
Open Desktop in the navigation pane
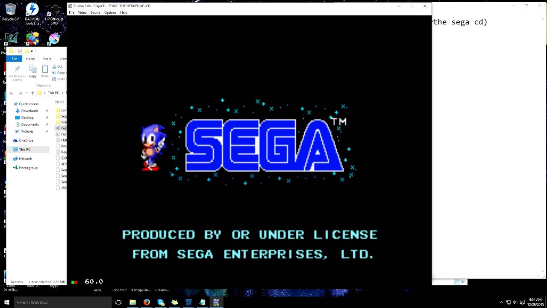point(27,118)
